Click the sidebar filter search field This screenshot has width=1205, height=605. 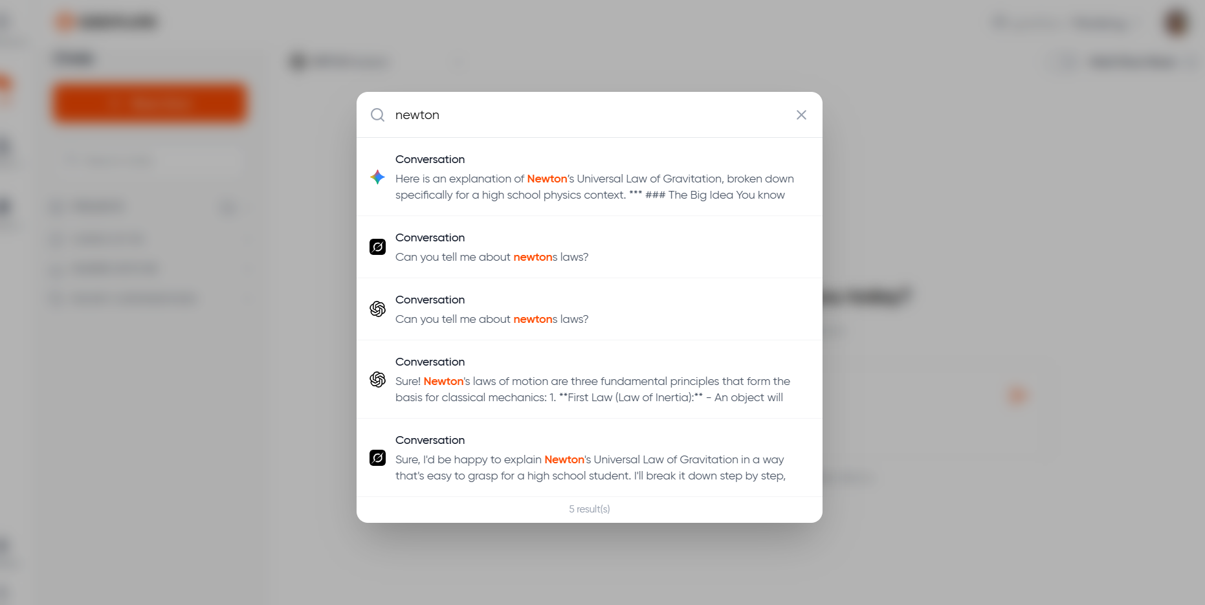[149, 160]
